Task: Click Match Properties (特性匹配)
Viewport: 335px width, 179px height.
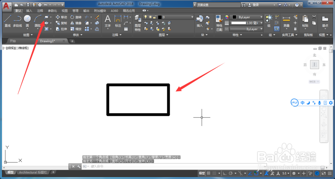Action: point(219,23)
